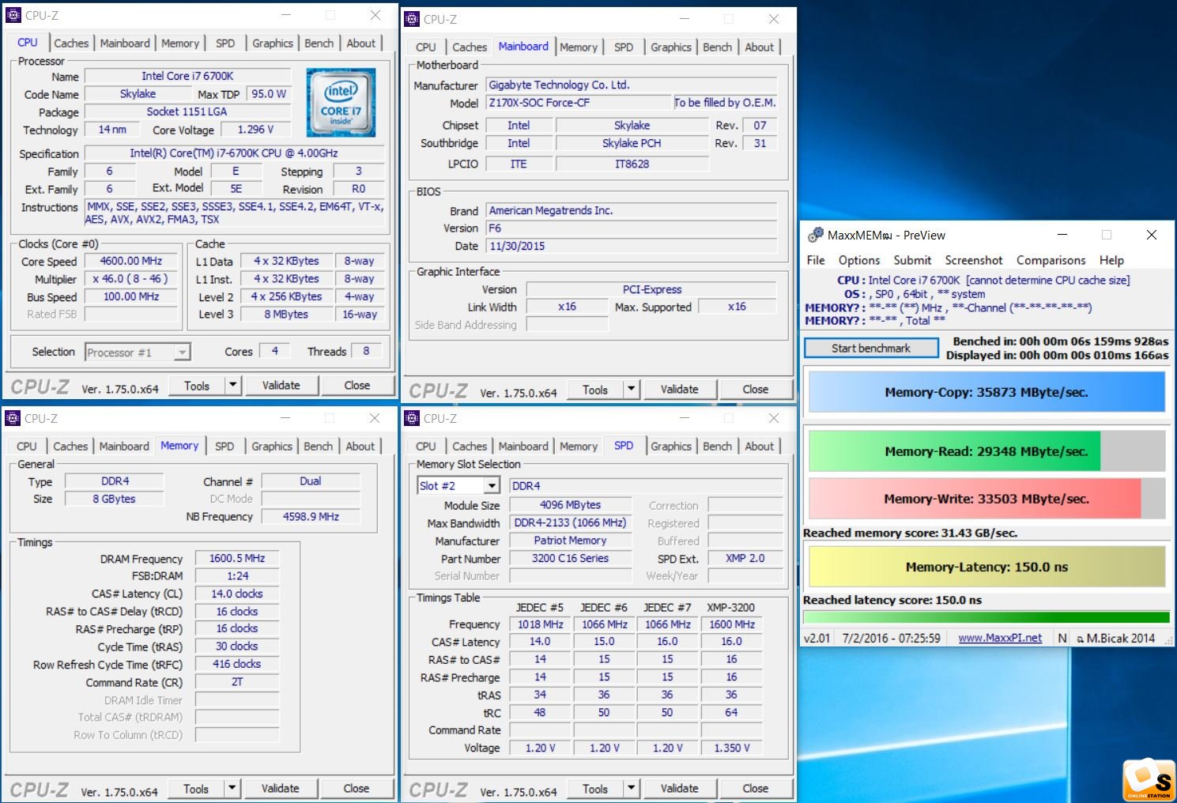Screen dimensions: 1177x803
Task: Click XMP-3200 voltage 1.350 V cell
Action: pos(732,748)
